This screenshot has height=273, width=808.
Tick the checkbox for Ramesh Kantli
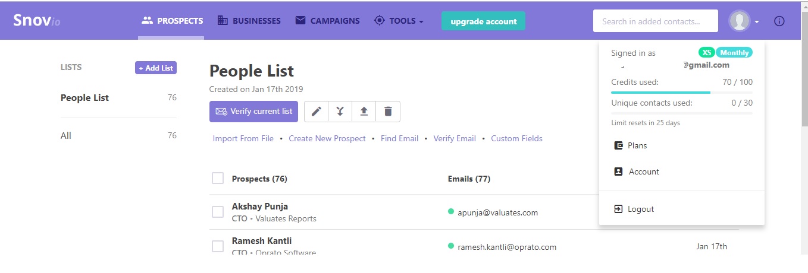(x=218, y=246)
